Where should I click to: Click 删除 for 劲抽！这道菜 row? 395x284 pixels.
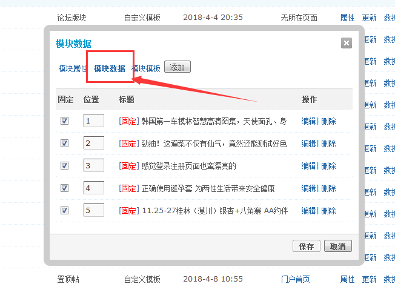tap(328, 144)
